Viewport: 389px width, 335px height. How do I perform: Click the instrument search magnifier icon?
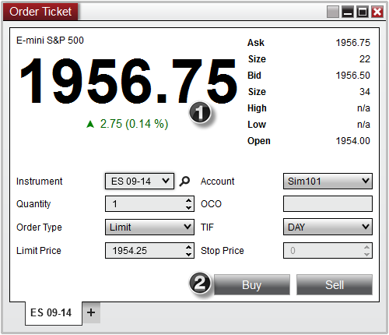point(184,182)
